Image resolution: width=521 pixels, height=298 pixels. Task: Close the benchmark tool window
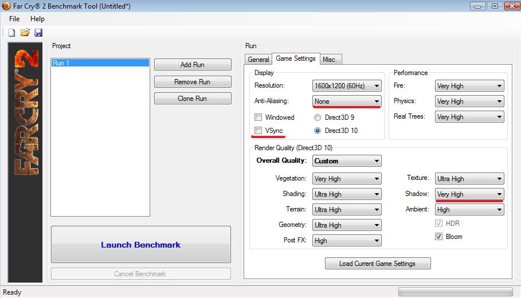point(512,6)
